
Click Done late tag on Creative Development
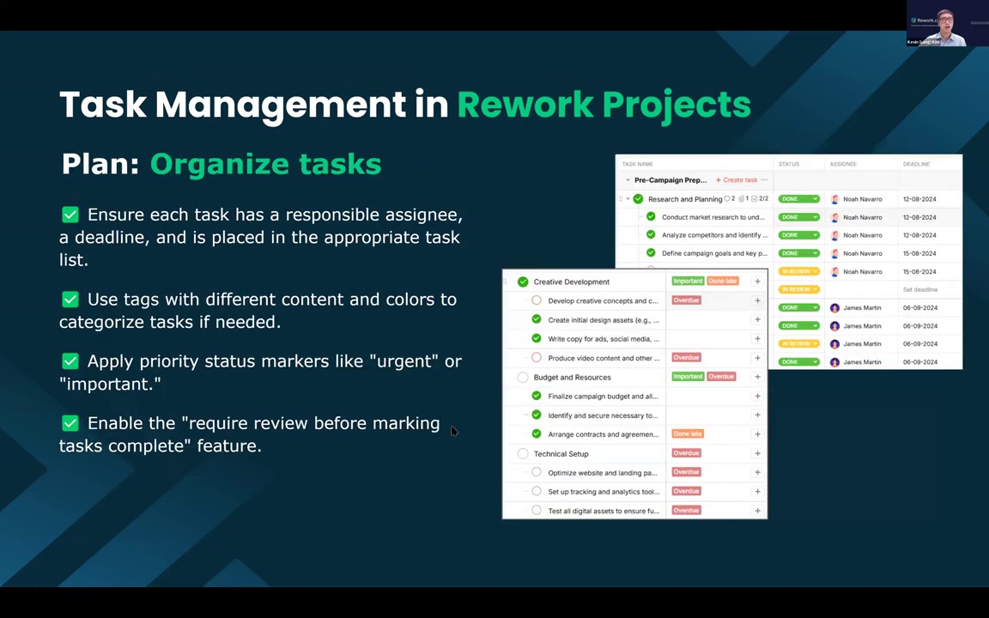click(722, 282)
